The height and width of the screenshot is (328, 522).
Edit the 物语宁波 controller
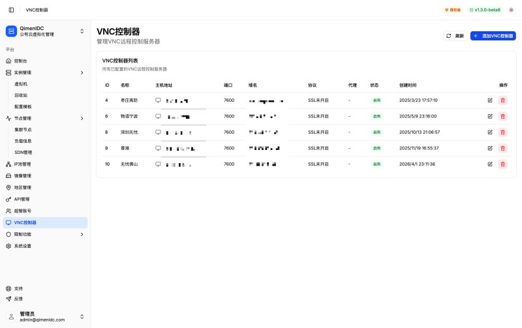coord(490,116)
